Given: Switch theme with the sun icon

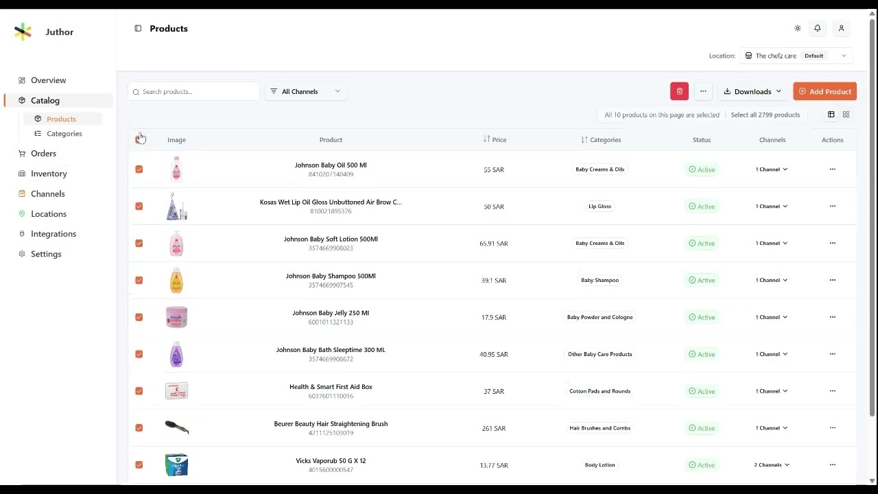Looking at the screenshot, I should (x=797, y=28).
